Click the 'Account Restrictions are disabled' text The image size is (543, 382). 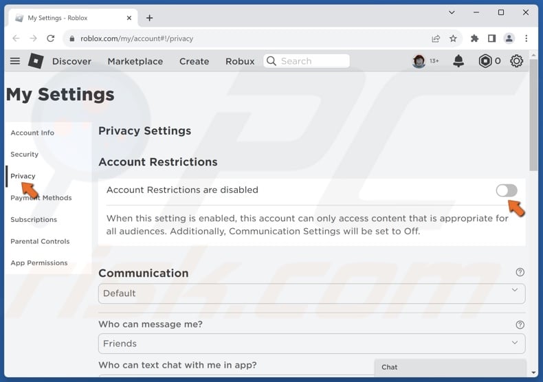[182, 190]
